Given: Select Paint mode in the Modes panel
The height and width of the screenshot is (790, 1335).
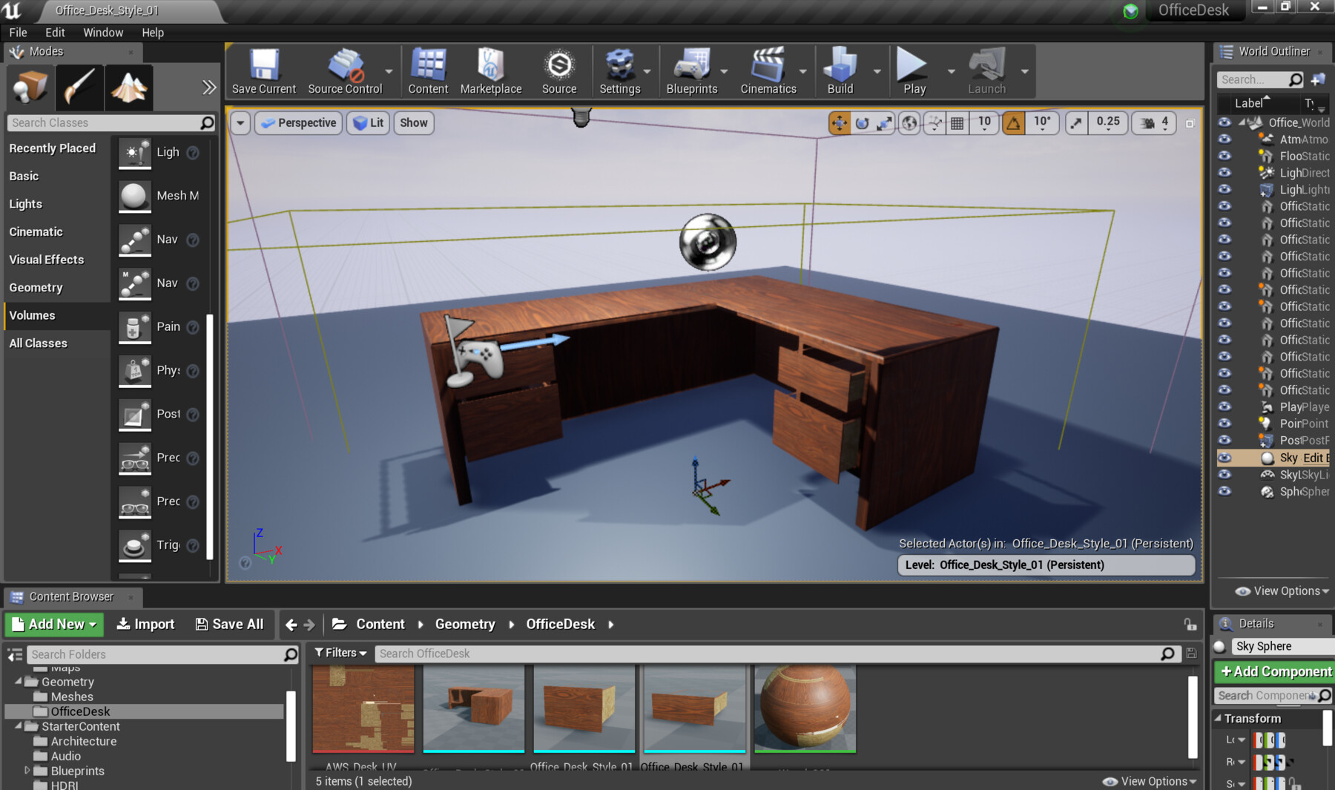Looking at the screenshot, I should point(79,87).
